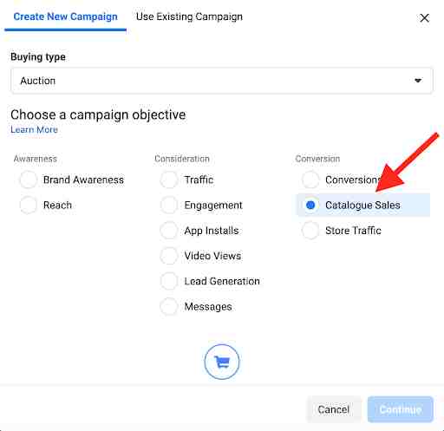Click the Auction buying type field
The height and width of the screenshot is (431, 444).
pyautogui.click(x=222, y=81)
